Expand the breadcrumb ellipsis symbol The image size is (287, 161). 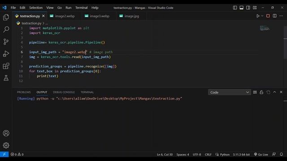pyautogui.click(x=47, y=23)
